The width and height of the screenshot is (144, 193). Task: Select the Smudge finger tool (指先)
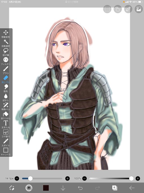click(6, 88)
